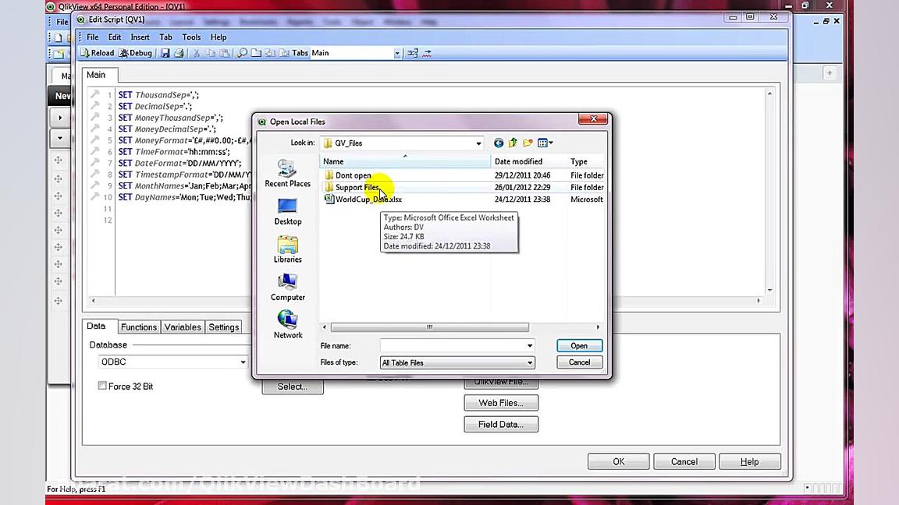This screenshot has height=505, width=899.
Task: Click Cancel in the Open Local Files dialog
Action: pyautogui.click(x=579, y=362)
